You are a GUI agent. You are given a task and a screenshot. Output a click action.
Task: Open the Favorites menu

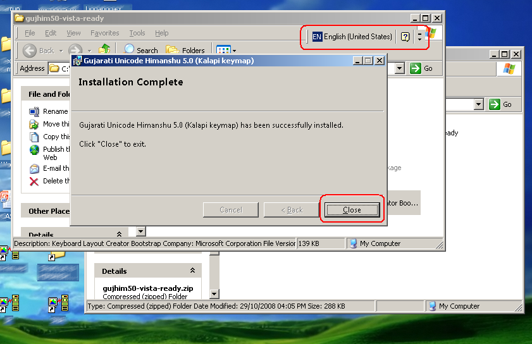tap(104, 33)
